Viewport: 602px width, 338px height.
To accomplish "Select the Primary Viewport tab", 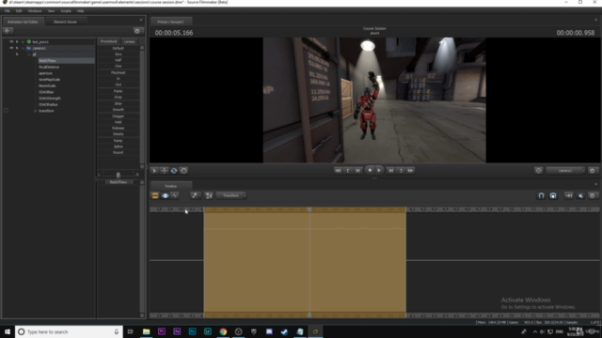I will click(x=170, y=22).
